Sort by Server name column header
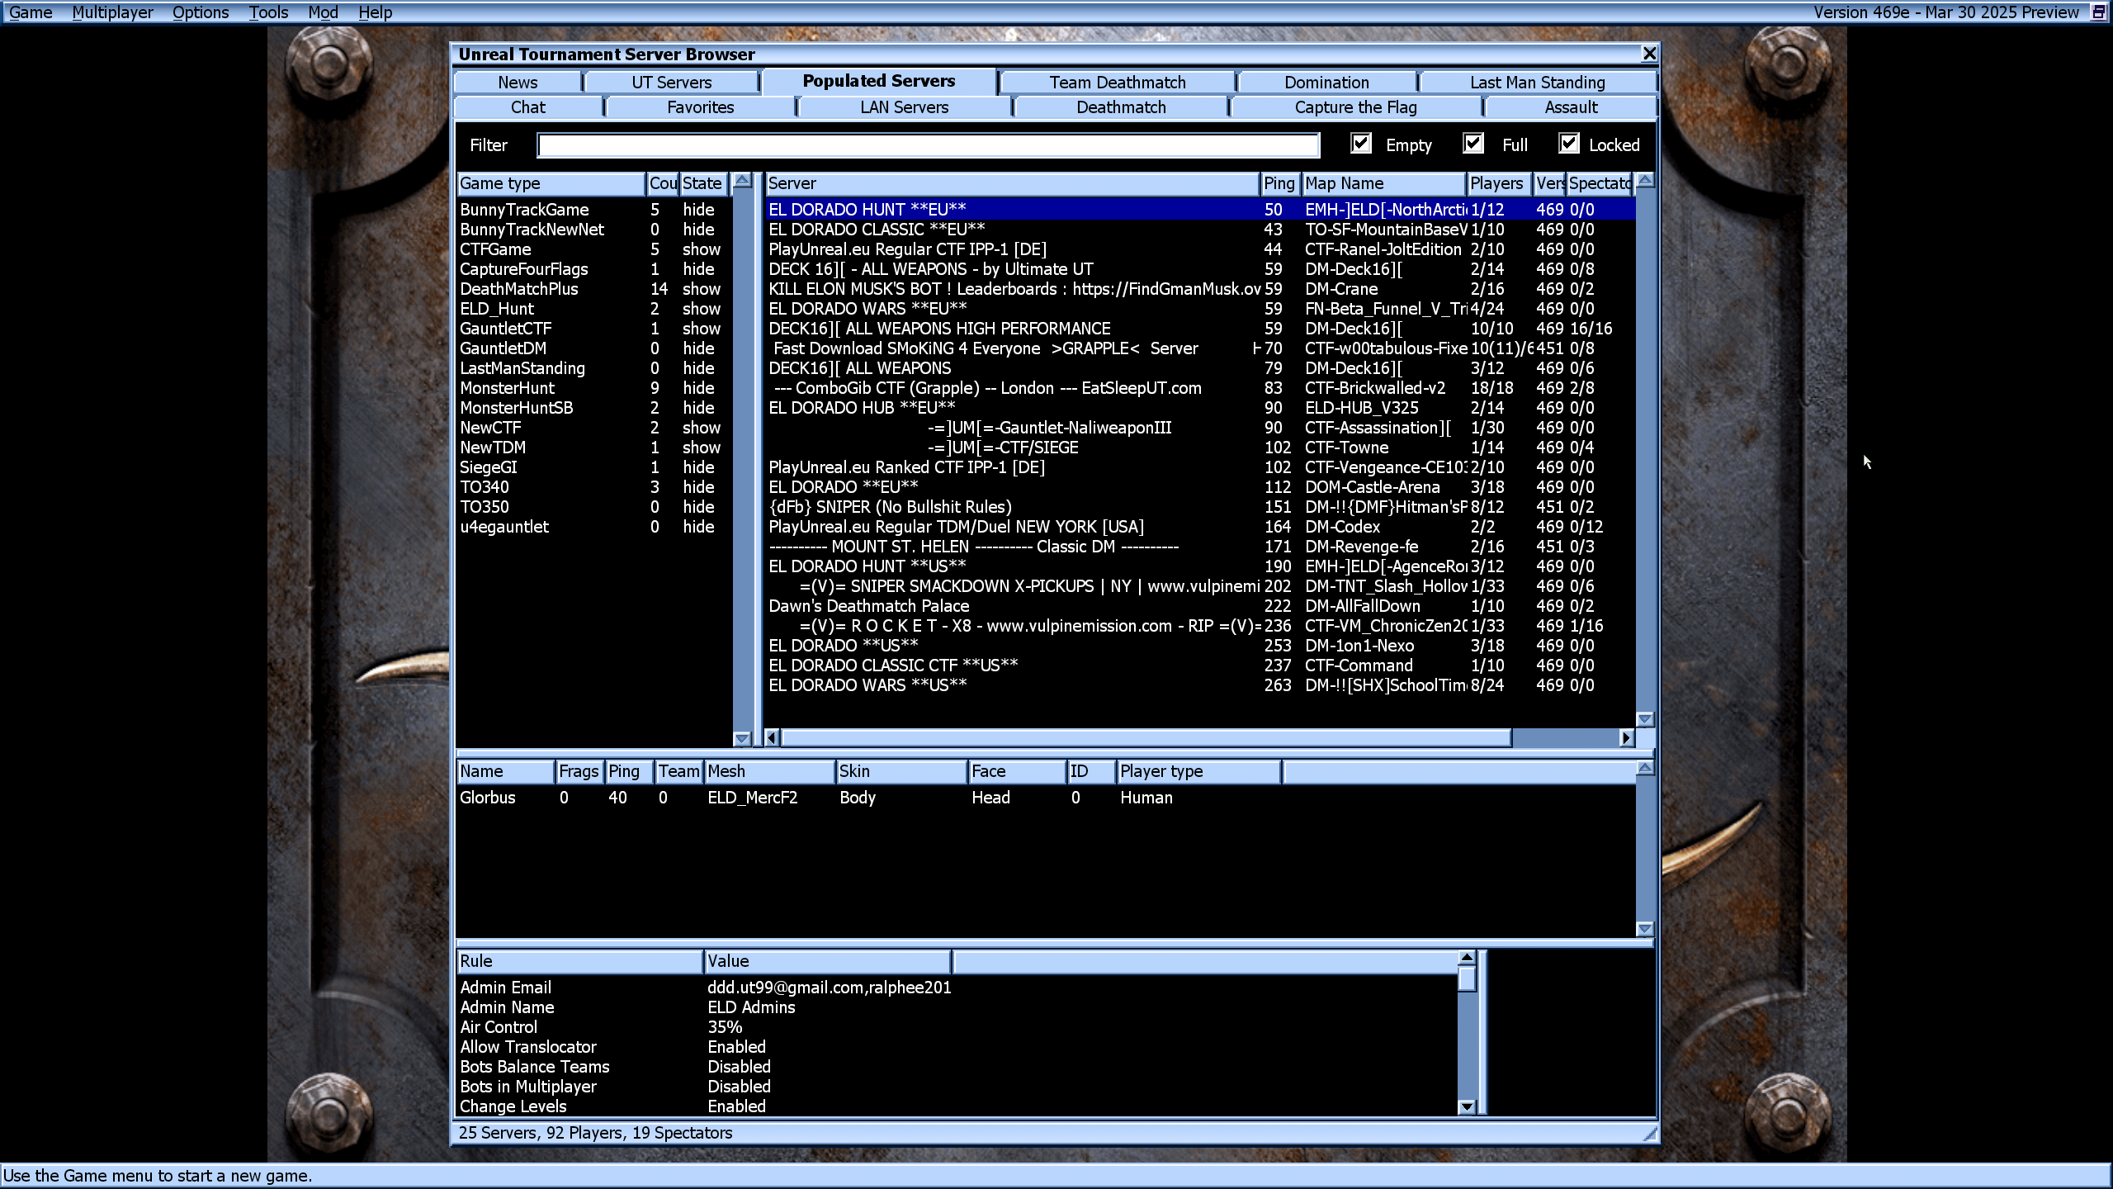 pyautogui.click(x=1012, y=183)
